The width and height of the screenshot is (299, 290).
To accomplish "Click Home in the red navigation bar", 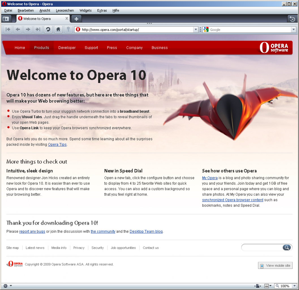I will point(20,48).
